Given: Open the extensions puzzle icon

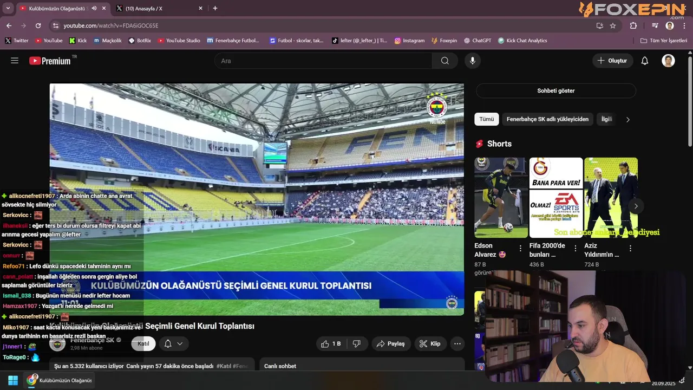Looking at the screenshot, I should click(633, 25).
